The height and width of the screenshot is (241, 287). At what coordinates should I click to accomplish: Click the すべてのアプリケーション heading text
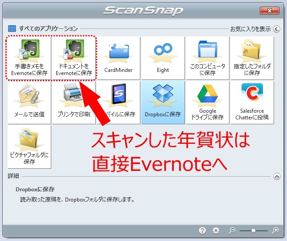tap(48, 28)
